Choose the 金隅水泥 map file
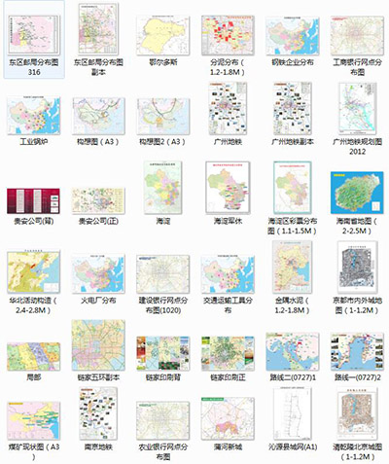 coord(293,267)
